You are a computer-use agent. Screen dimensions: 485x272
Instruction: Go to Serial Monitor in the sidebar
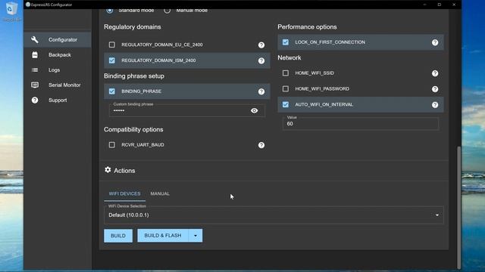pos(58,85)
